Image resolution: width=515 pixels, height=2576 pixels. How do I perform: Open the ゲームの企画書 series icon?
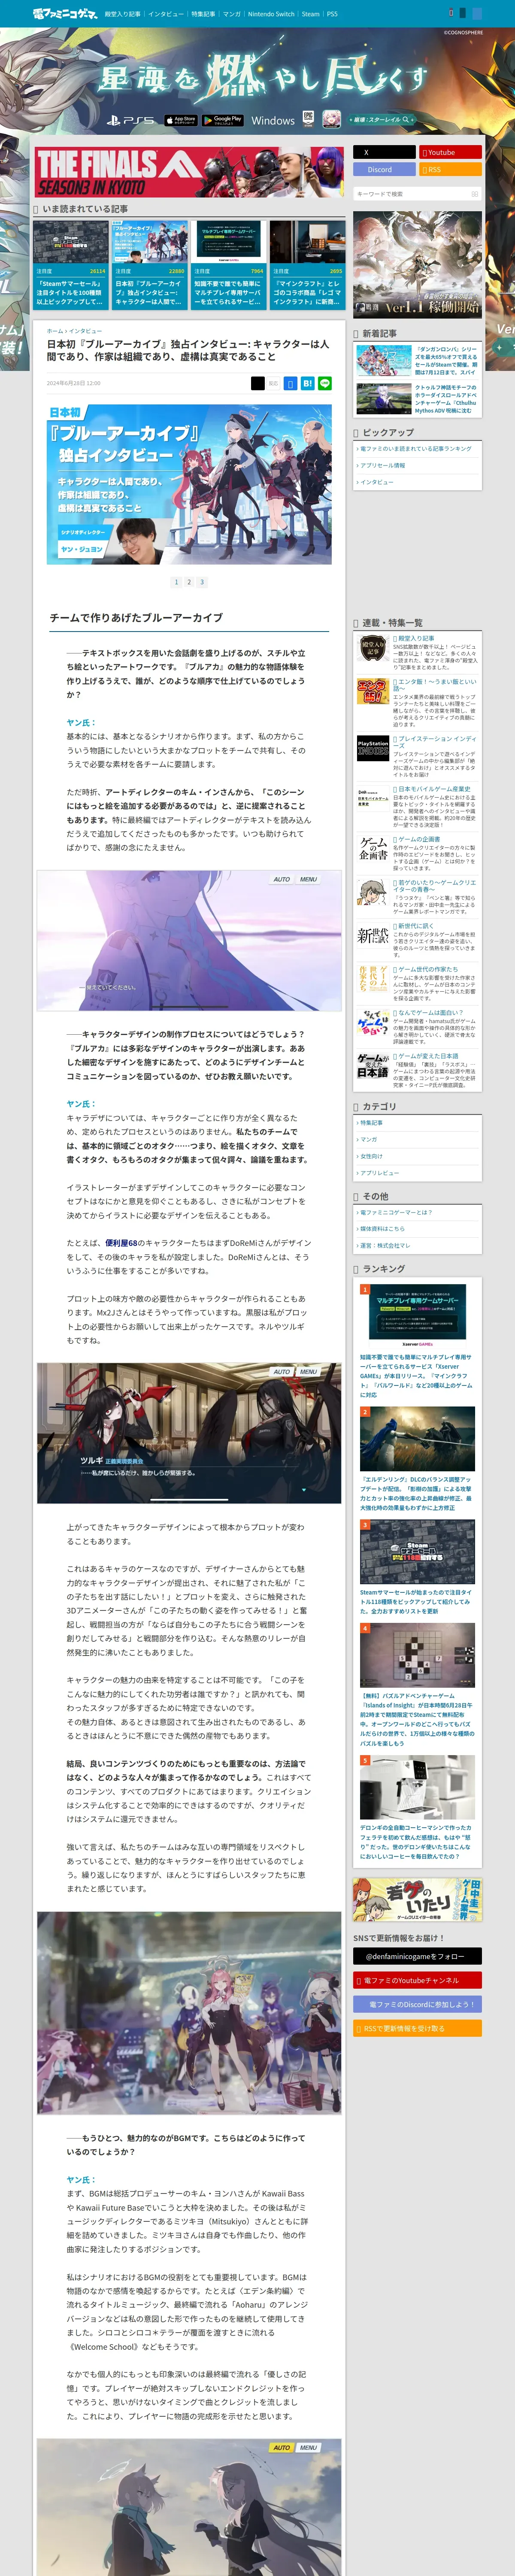pos(373,848)
